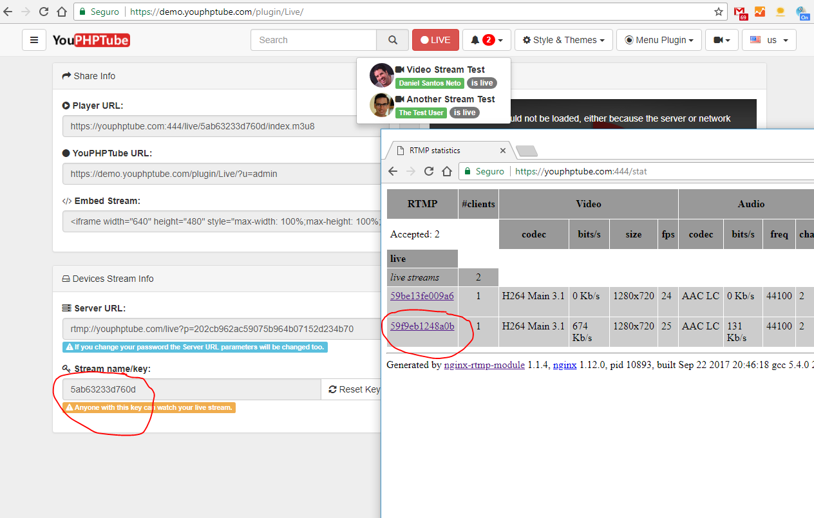The image size is (814, 518).
Task: Click the magnifier search button
Action: [x=393, y=40]
